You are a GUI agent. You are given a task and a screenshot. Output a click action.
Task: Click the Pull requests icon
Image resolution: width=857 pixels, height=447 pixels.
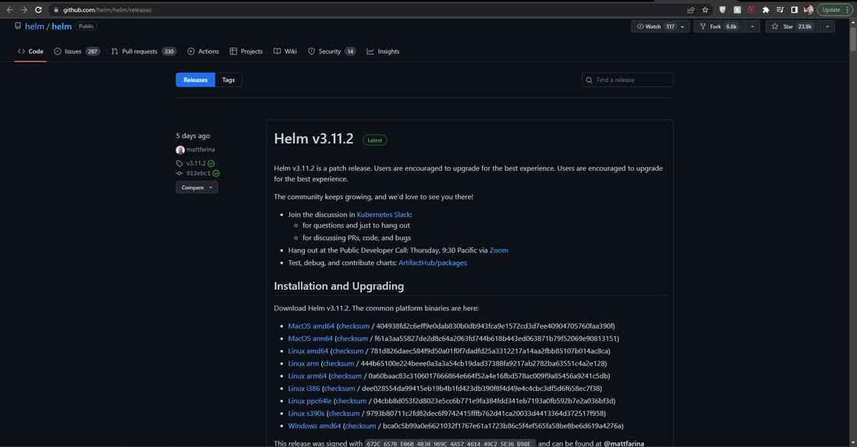[114, 51]
